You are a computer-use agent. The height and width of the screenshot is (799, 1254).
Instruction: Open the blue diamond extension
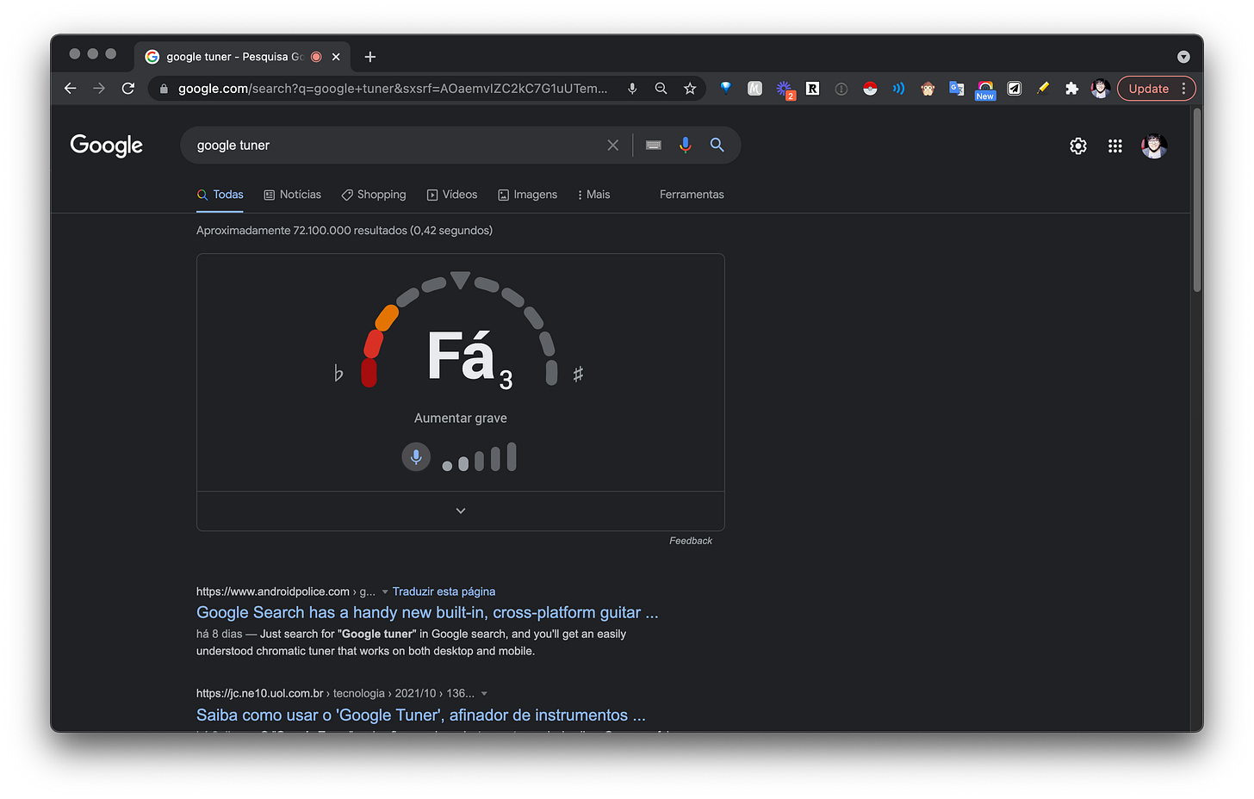click(x=726, y=88)
